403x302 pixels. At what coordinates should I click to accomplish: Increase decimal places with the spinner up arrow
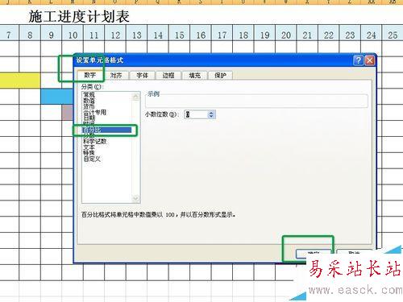211,113
